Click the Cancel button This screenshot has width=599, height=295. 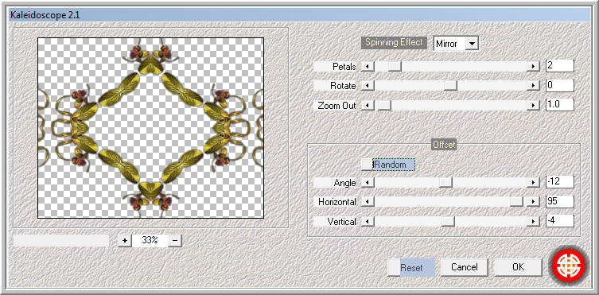[x=464, y=267]
